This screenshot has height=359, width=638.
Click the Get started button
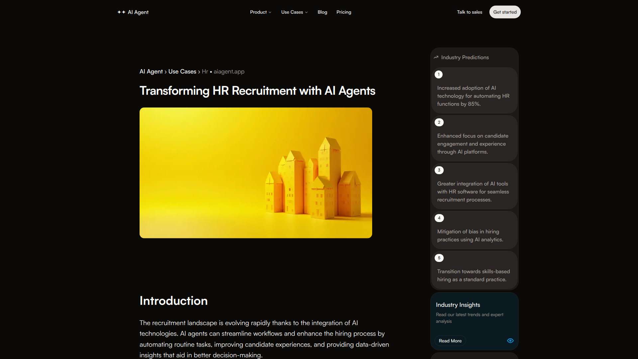coord(505,12)
